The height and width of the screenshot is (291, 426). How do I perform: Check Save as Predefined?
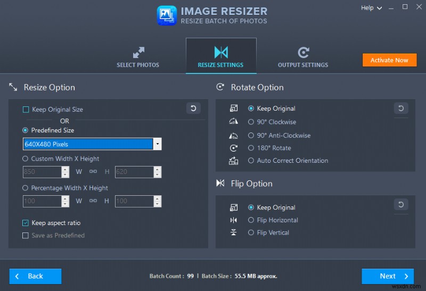[25, 235]
